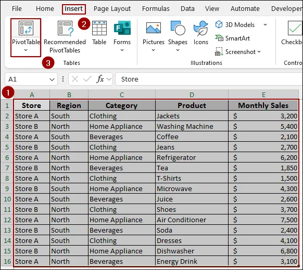Viewport: 303px width, 270px height.
Task: Switch to the Automate tab
Action: coord(245,9)
